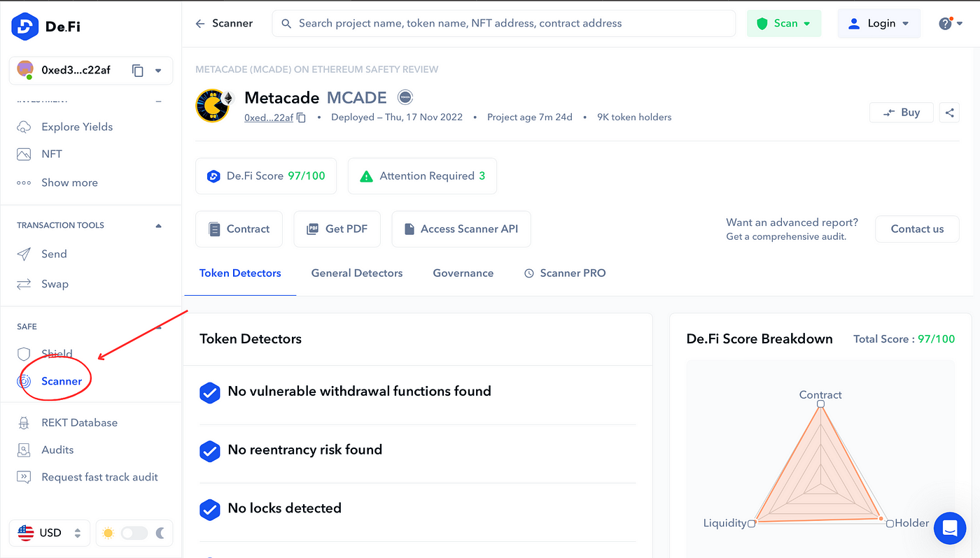Click Access Scanner API button
The image size is (980, 558).
coord(461,229)
